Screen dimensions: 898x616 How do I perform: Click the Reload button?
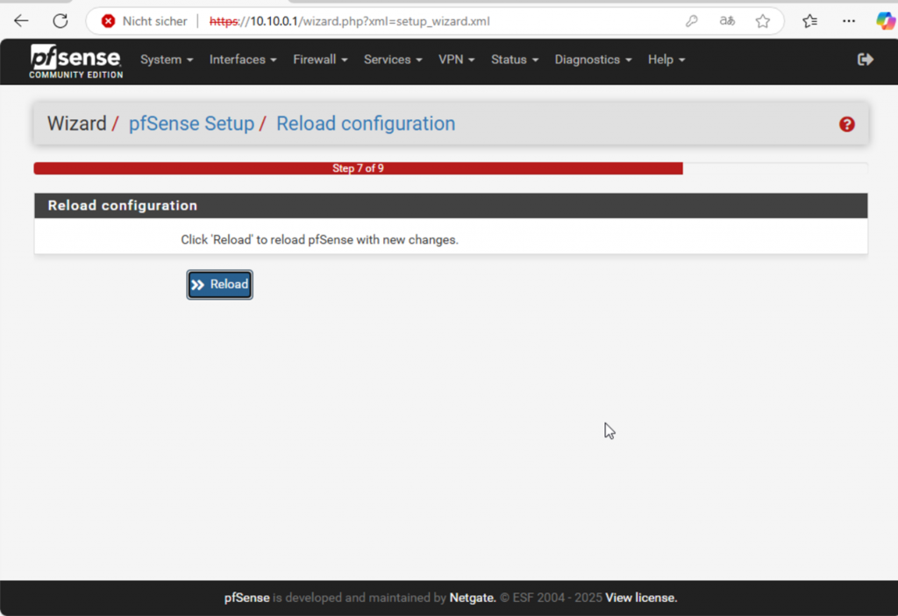point(219,285)
